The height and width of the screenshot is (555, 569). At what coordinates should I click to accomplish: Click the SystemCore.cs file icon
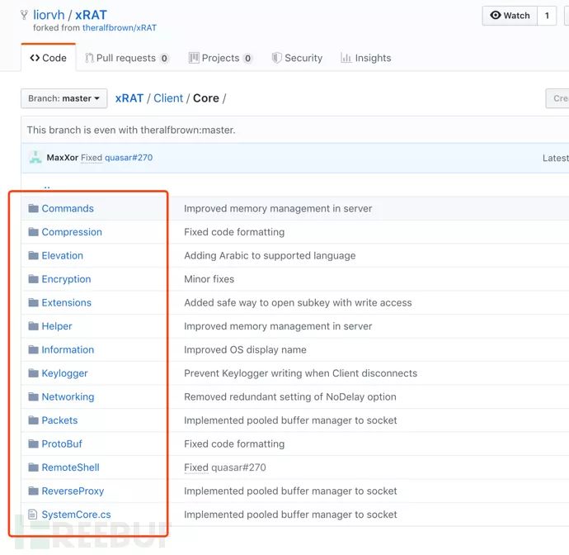tap(34, 515)
